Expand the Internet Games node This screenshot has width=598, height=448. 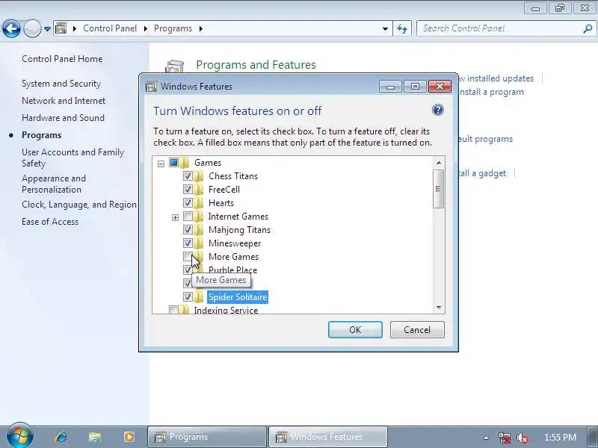(x=175, y=217)
